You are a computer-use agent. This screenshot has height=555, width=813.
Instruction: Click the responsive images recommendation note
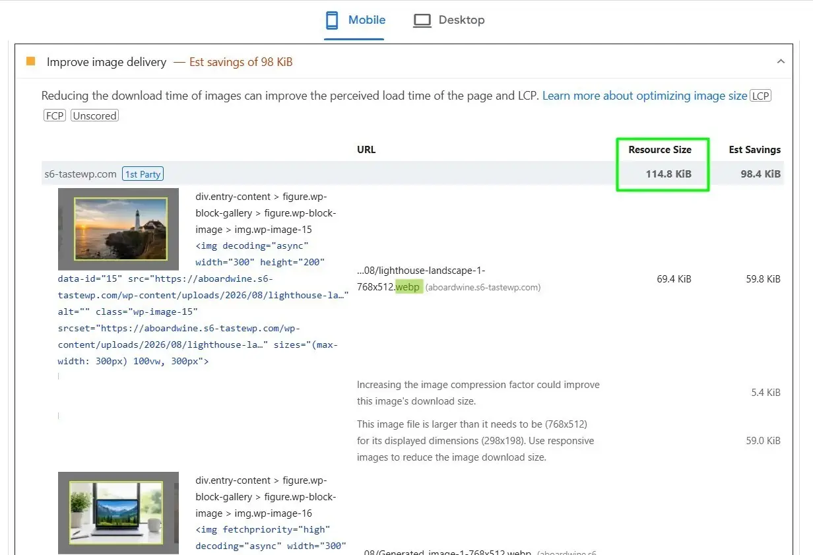[x=476, y=441]
